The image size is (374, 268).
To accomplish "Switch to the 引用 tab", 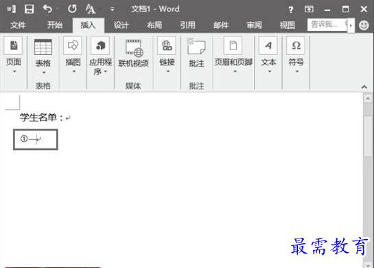I will [188, 25].
